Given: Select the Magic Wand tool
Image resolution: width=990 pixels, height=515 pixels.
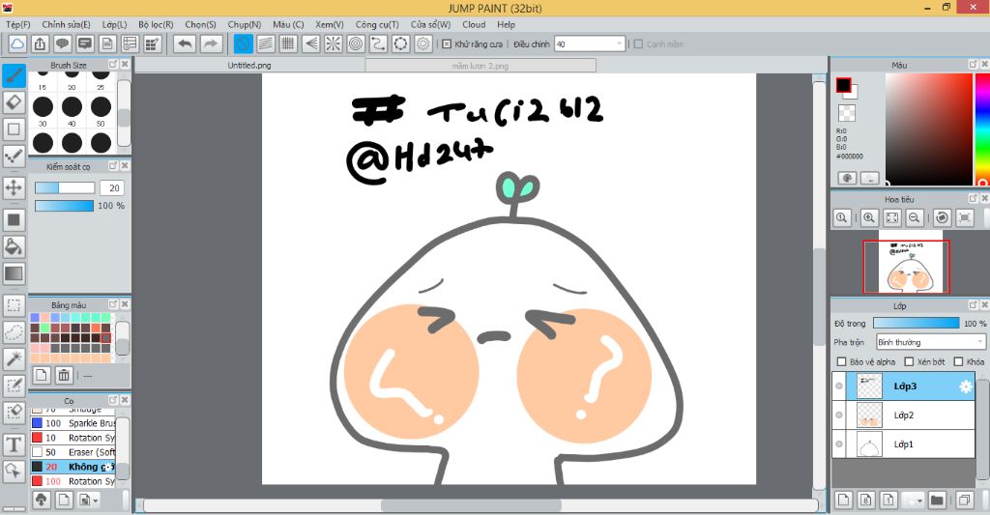Looking at the screenshot, I should coord(14,358).
